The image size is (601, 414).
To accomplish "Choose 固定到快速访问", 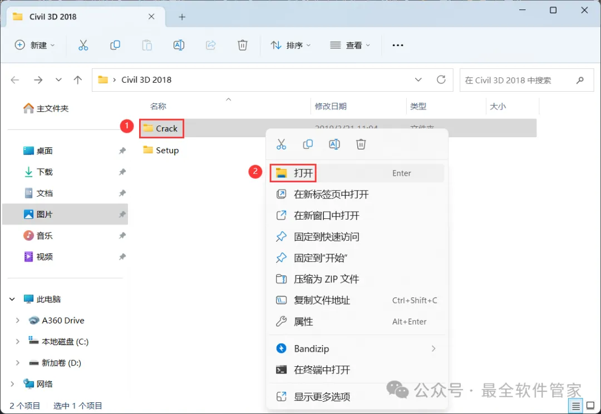I will click(x=357, y=237).
